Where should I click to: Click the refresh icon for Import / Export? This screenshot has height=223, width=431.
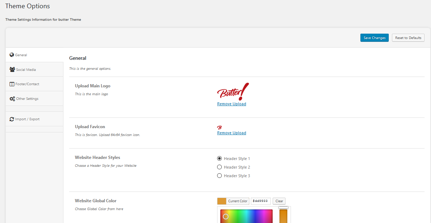[12, 119]
